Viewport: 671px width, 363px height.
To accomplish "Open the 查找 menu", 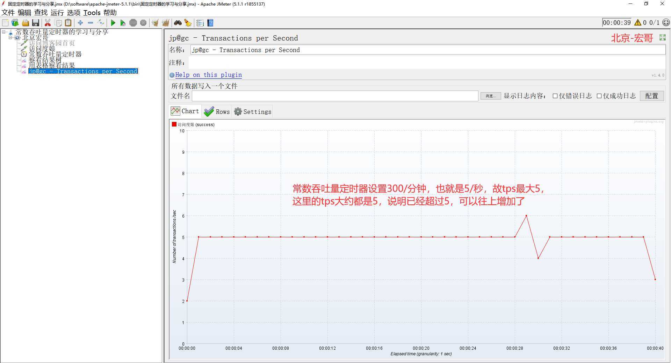I will [x=41, y=13].
